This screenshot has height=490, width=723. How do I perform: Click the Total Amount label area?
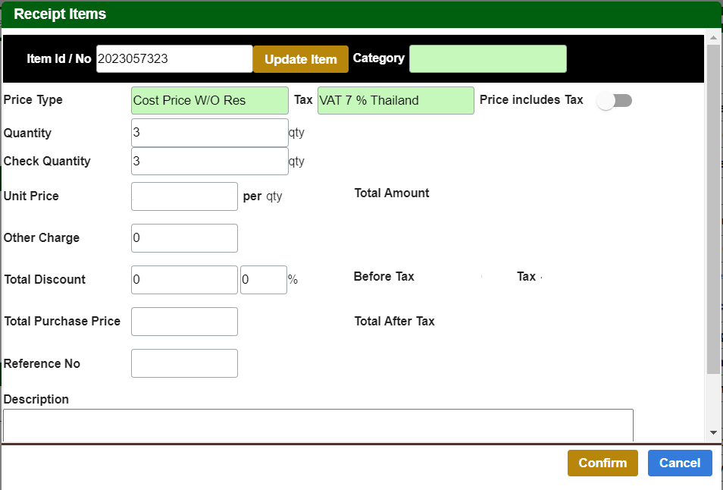tap(392, 193)
